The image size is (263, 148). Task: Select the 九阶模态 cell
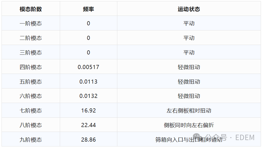click(31, 140)
